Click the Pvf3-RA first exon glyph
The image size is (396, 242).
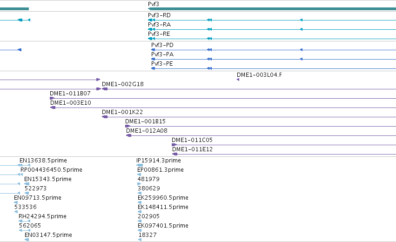(x=150, y=29)
